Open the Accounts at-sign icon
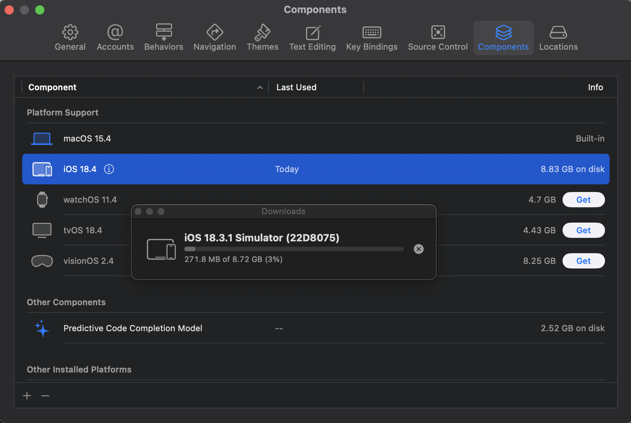This screenshot has width=631, height=423. click(115, 33)
